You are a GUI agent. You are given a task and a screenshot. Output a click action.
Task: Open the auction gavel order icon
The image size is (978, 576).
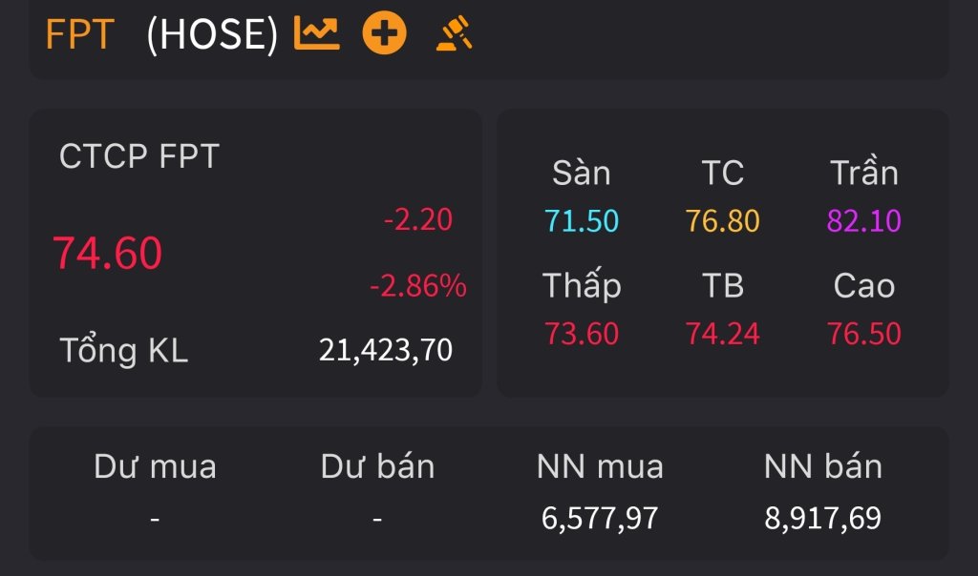(x=454, y=33)
